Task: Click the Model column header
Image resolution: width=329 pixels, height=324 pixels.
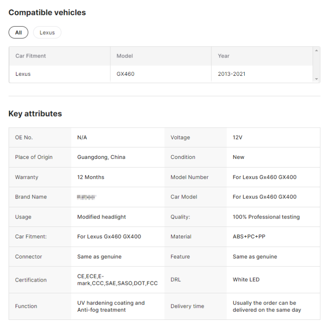Action: coord(125,56)
